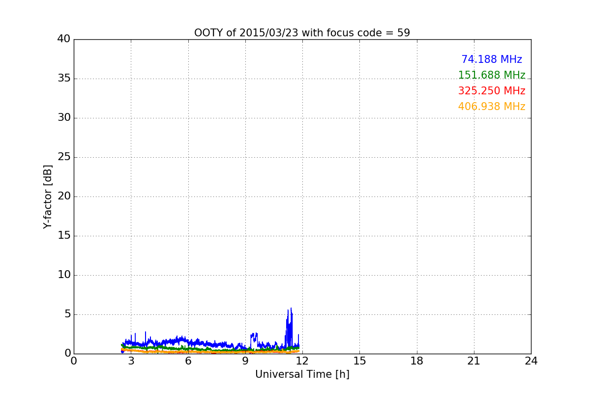
Task: Select the 406.938 MHz legend label
Action: (492, 107)
